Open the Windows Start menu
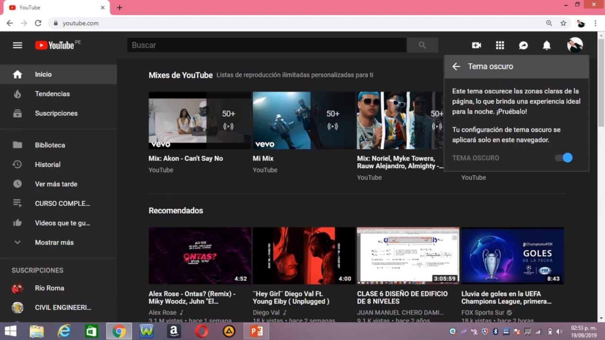605x340 pixels. pyautogui.click(x=10, y=331)
